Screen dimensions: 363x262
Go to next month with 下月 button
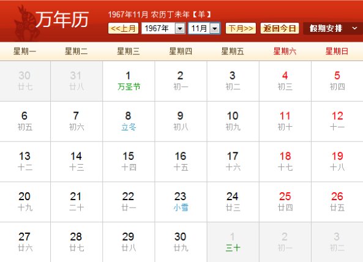241,28
